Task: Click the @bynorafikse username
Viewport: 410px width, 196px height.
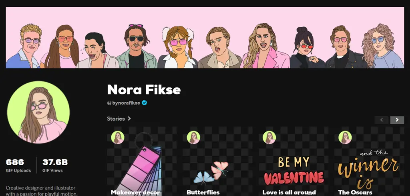Action: [x=123, y=103]
